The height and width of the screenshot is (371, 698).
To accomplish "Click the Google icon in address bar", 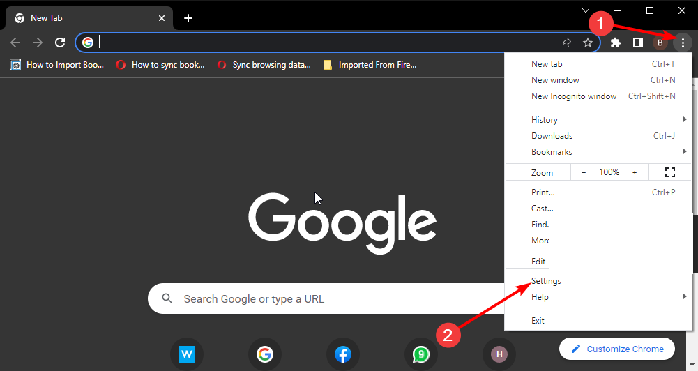I will (88, 43).
